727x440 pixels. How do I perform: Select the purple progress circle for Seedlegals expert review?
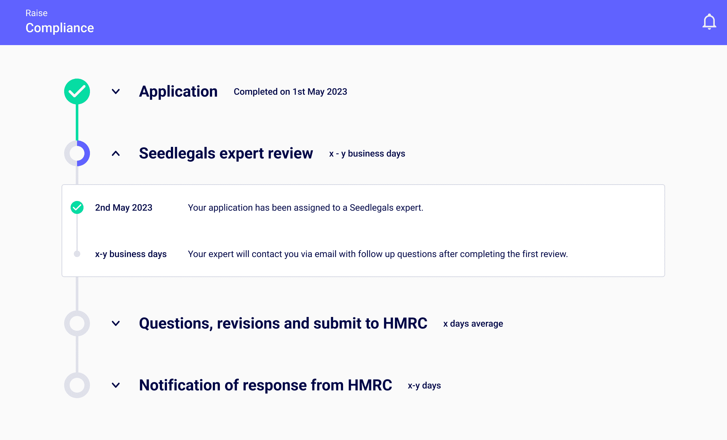(x=77, y=153)
